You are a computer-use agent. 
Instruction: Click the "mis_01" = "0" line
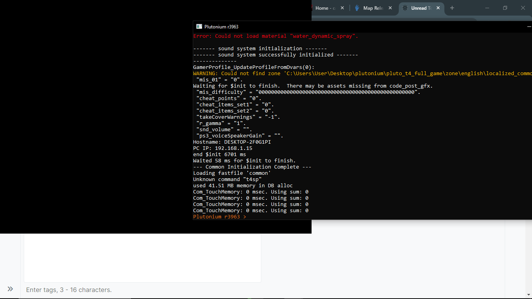[220, 80]
